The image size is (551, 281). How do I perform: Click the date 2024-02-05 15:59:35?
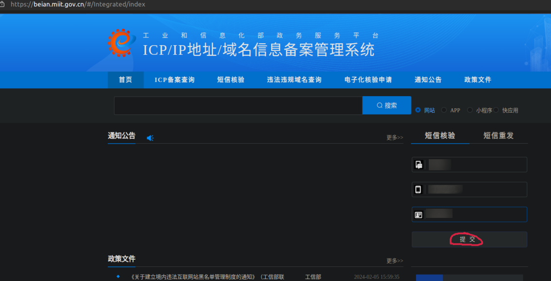pyautogui.click(x=377, y=277)
